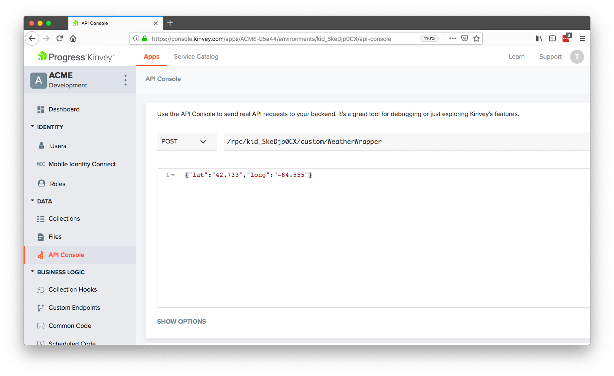Collapse the IDENTITY sidebar section
This screenshot has height=376, width=614.
(32, 127)
